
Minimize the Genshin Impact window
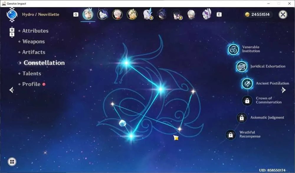pyautogui.click(x=268, y=4)
